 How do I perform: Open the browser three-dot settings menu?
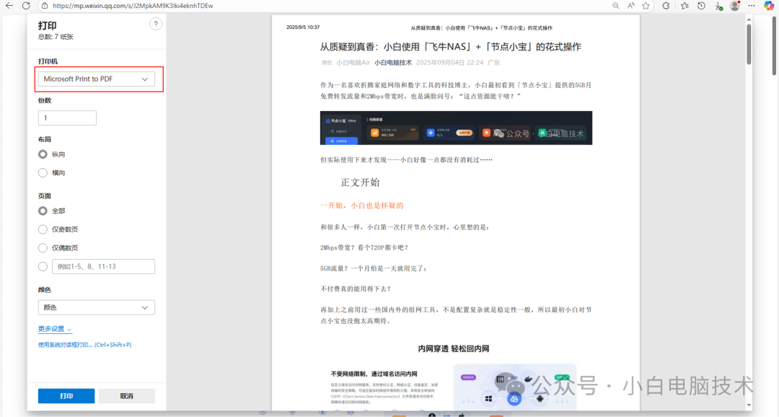pos(751,6)
